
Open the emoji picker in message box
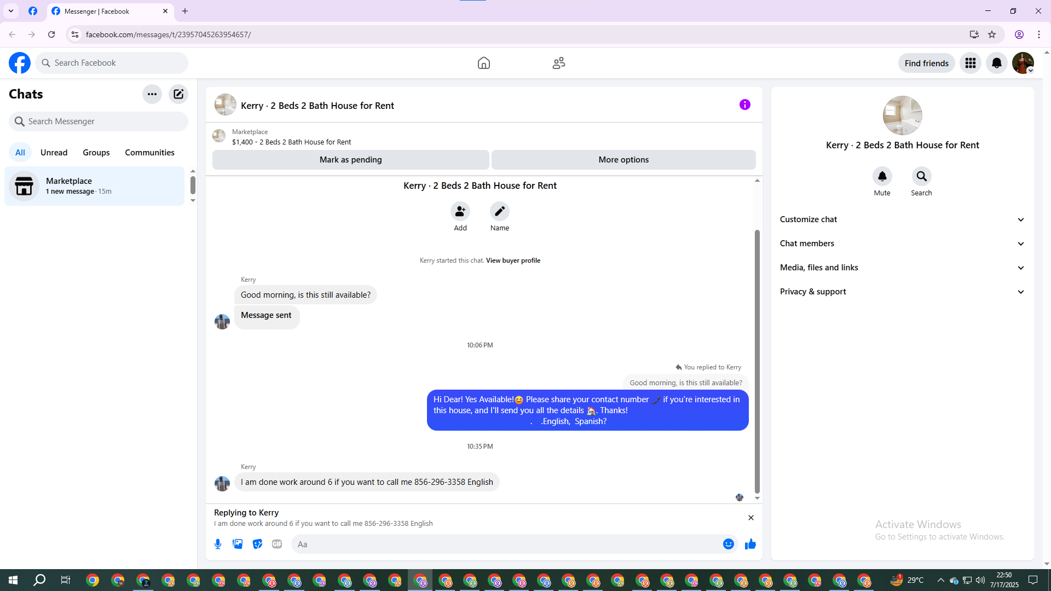coord(729,544)
